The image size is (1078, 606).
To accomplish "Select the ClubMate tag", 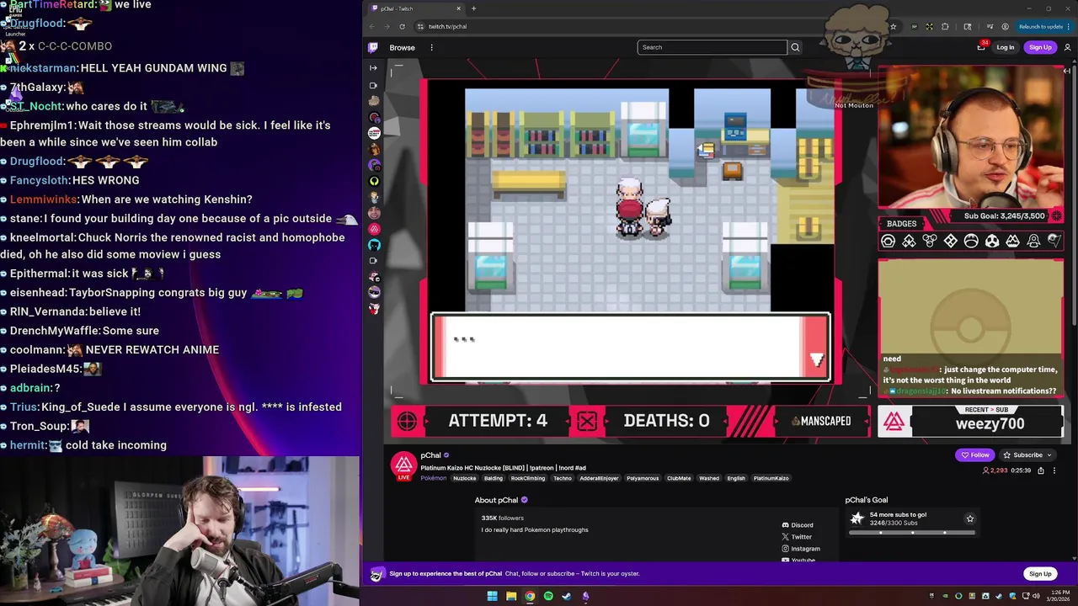I will [679, 478].
